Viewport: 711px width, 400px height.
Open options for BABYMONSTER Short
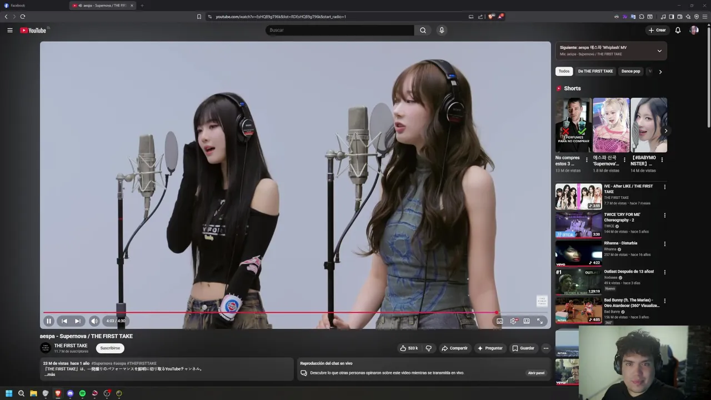662,160
